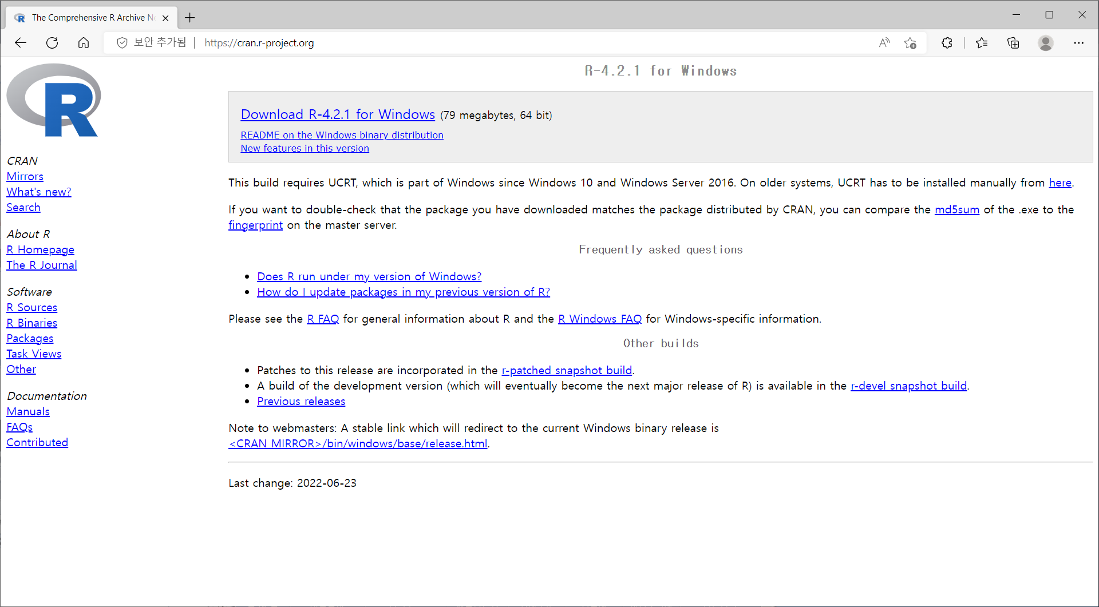1099x607 pixels.
Task: Open the R FAQ link
Action: 323,319
